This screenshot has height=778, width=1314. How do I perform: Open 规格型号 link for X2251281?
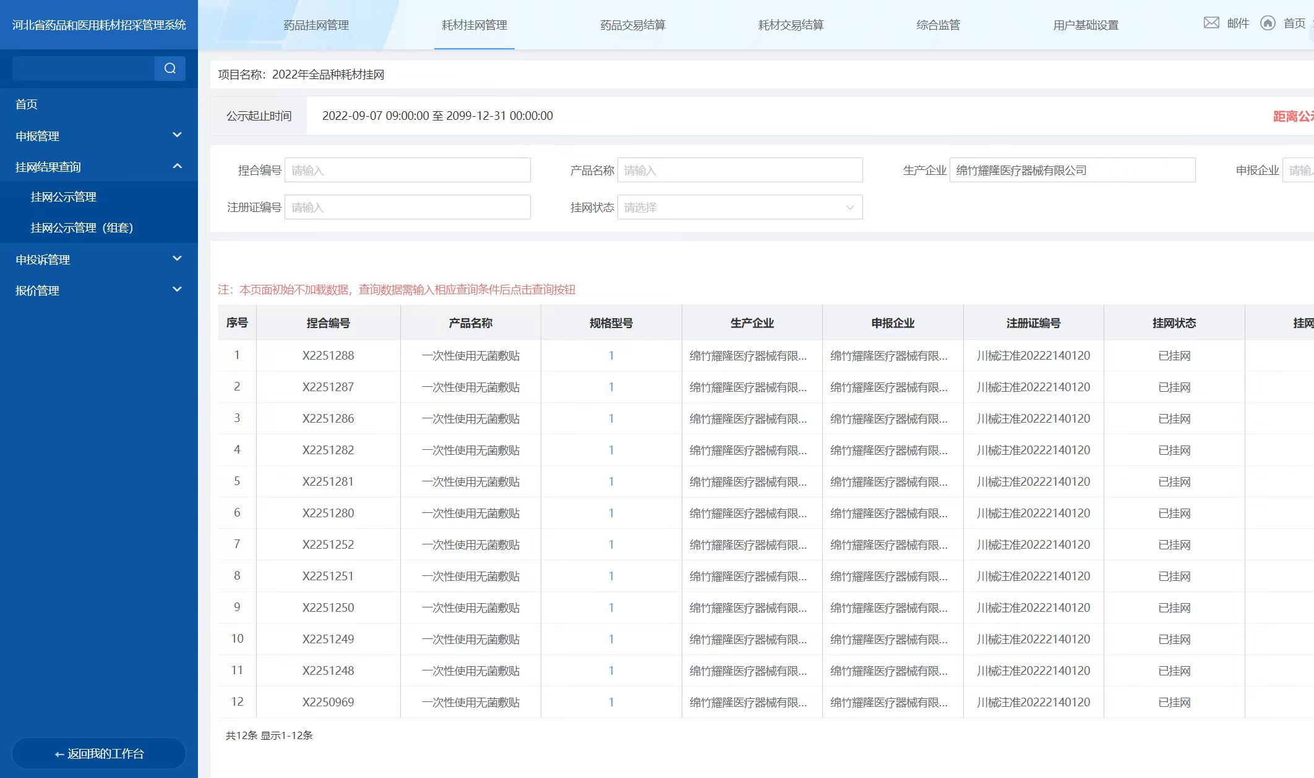point(611,481)
